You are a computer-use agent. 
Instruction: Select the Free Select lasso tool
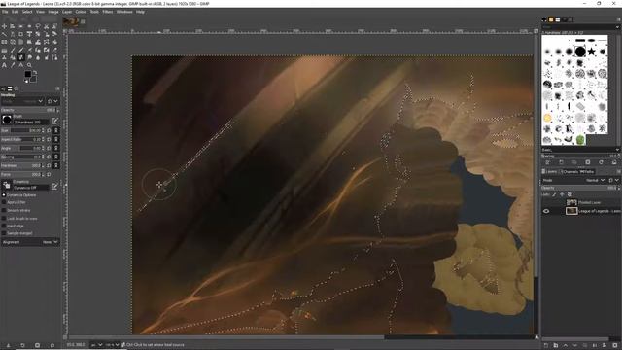[38, 26]
